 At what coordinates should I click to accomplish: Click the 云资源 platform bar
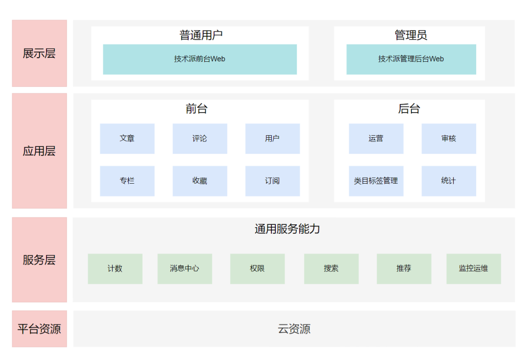coord(294,329)
